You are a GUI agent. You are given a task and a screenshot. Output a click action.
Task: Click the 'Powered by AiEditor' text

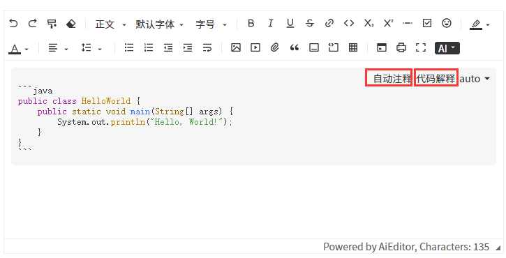[x=369, y=247]
